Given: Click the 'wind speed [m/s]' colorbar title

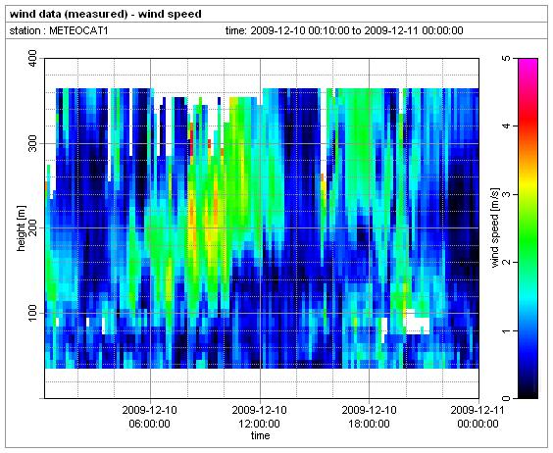Looking at the screenshot, I should click(x=495, y=227).
